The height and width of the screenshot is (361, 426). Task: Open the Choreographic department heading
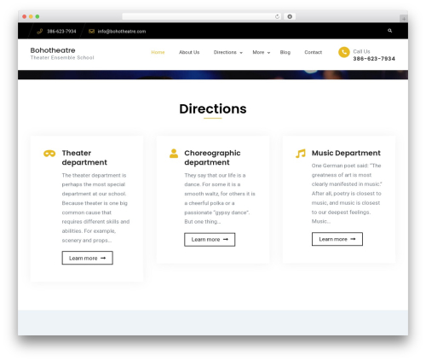212,158
